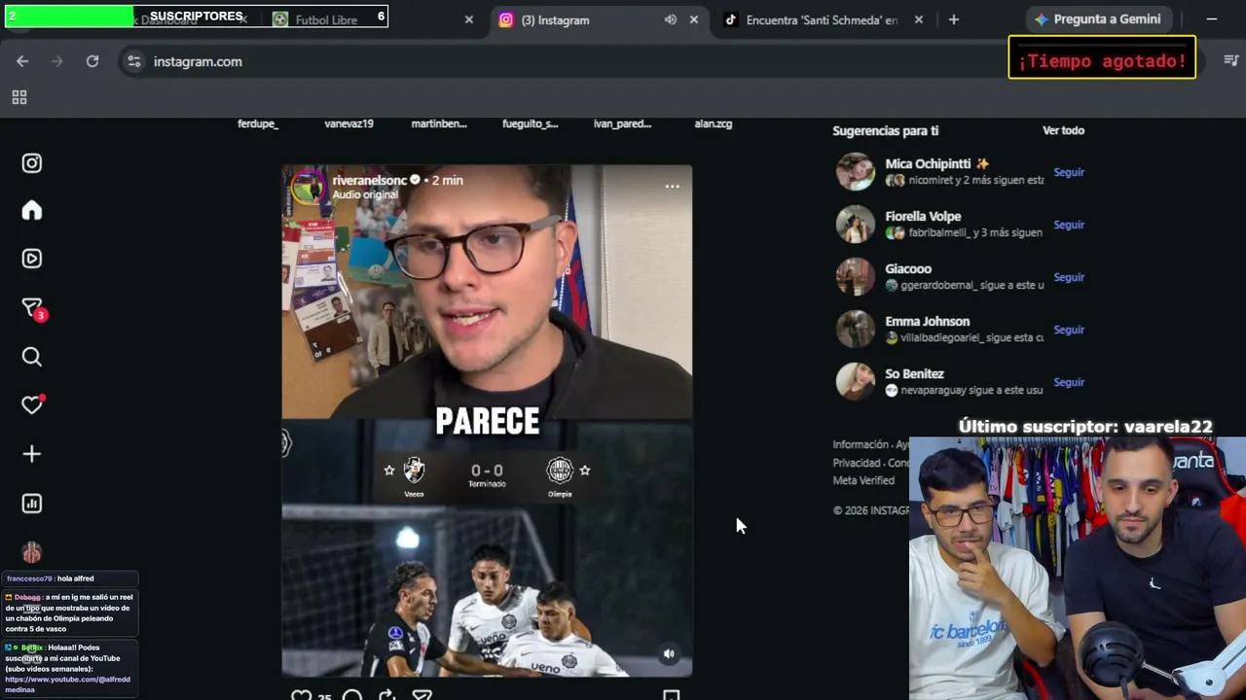The image size is (1246, 700).
Task: Open the apps grid in bookmarks bar
Action: [x=19, y=97]
